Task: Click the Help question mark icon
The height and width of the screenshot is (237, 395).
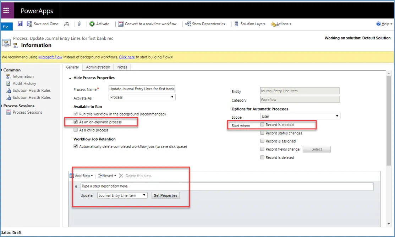Action: [378, 24]
